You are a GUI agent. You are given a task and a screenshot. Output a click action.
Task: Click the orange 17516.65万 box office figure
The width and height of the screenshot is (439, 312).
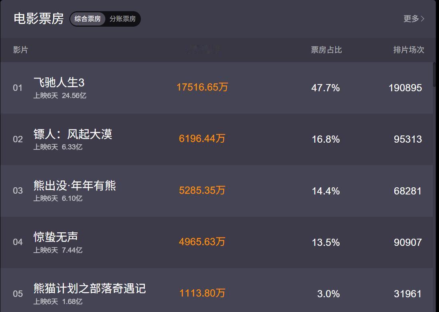pyautogui.click(x=203, y=87)
